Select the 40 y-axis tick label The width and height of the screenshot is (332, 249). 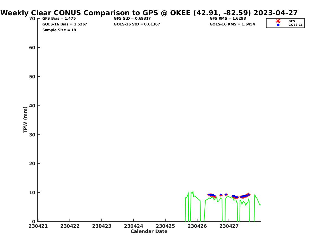(x=32, y=105)
